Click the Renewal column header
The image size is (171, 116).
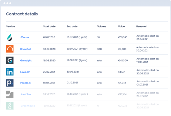[x=141, y=26]
